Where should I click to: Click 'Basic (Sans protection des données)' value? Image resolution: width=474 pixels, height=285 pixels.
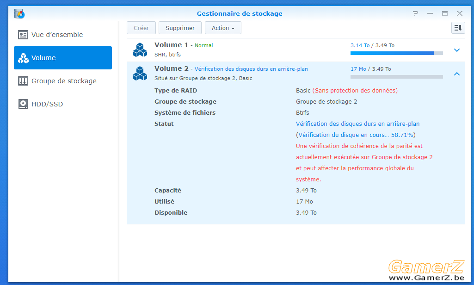tap(347, 91)
